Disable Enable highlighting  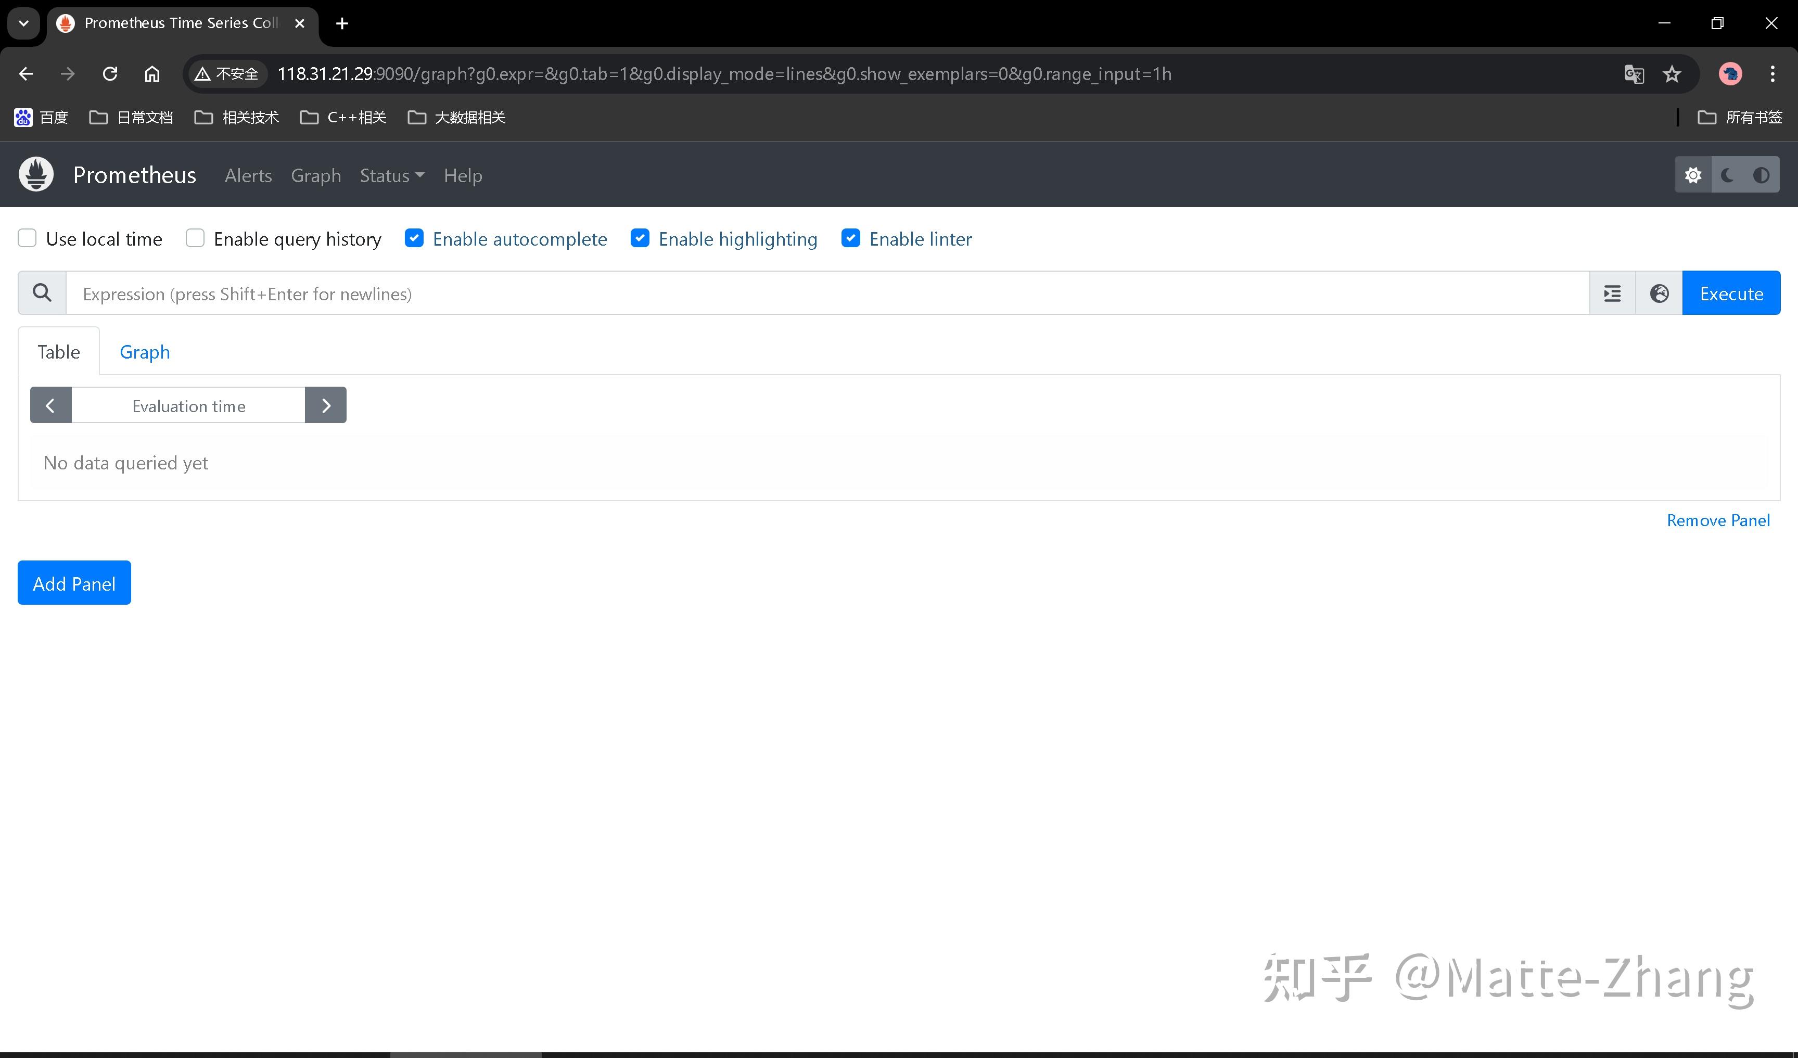tap(640, 237)
